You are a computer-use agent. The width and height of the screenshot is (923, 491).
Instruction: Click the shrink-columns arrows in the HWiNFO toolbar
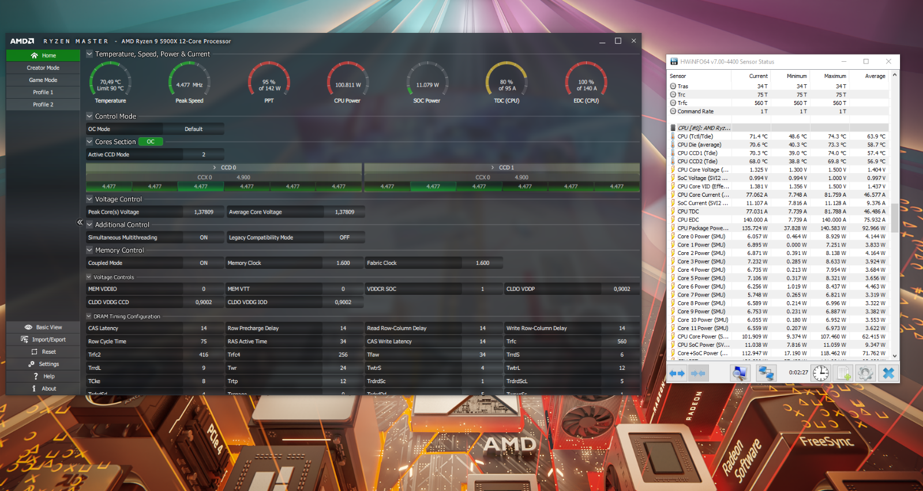pyautogui.click(x=698, y=373)
